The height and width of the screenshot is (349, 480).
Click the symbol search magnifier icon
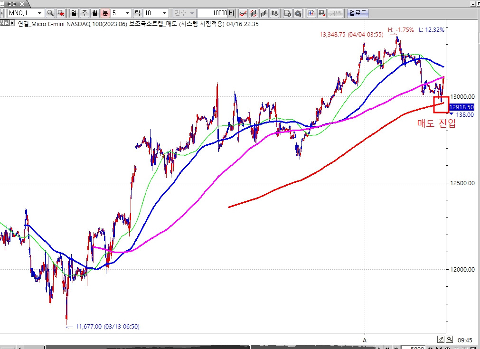tap(50, 13)
